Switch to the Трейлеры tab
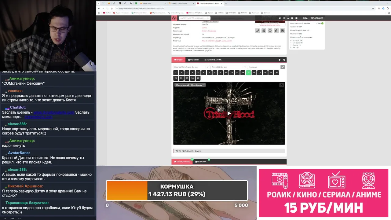This screenshot has width=391, height=220. click(193, 60)
